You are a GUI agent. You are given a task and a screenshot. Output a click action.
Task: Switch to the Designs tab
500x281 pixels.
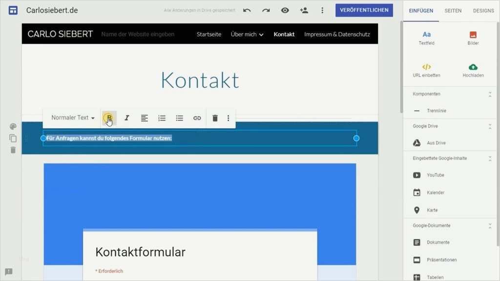(483, 11)
